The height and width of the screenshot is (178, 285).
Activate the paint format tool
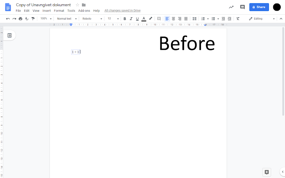(x=33, y=19)
